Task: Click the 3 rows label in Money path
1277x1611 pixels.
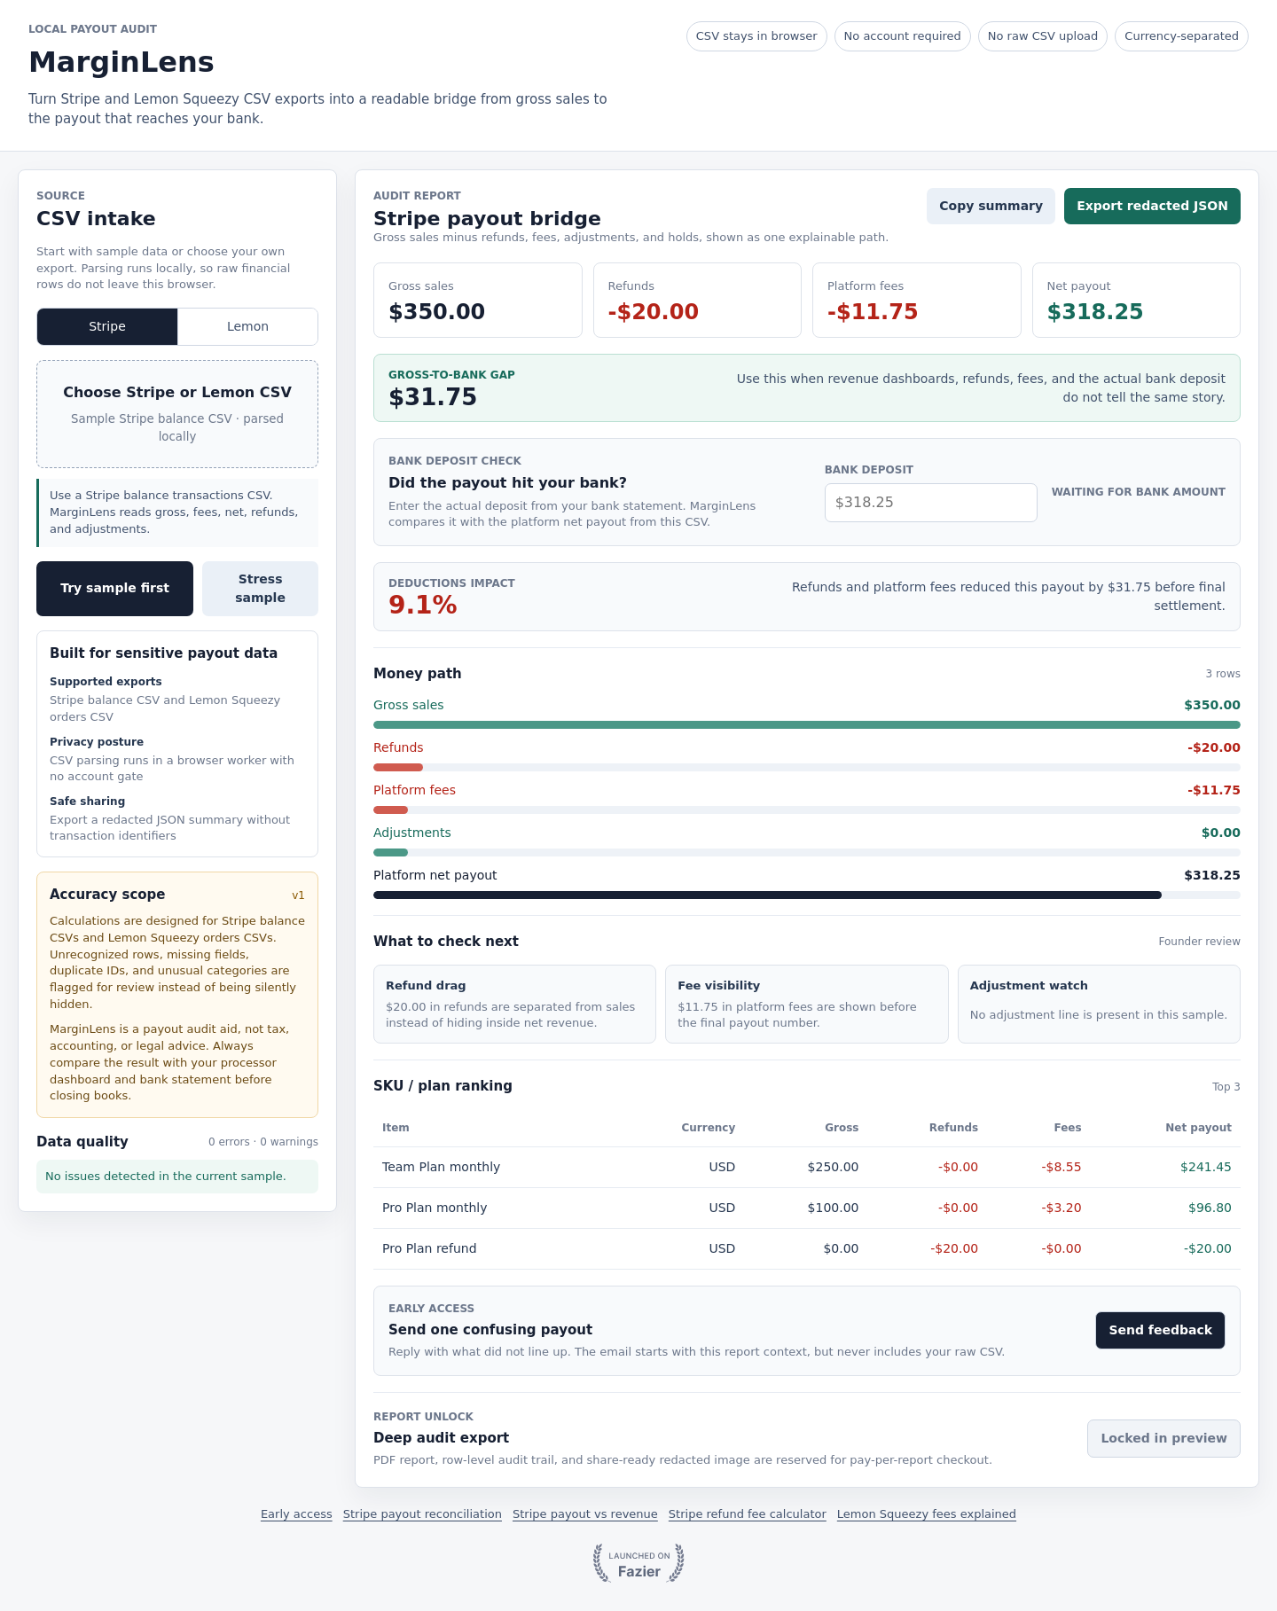Action: [x=1223, y=674]
